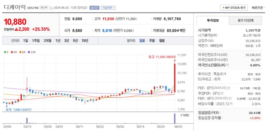Click the 저가 value 8,610
Screen dimensions: 267x131
(x=107, y=31)
